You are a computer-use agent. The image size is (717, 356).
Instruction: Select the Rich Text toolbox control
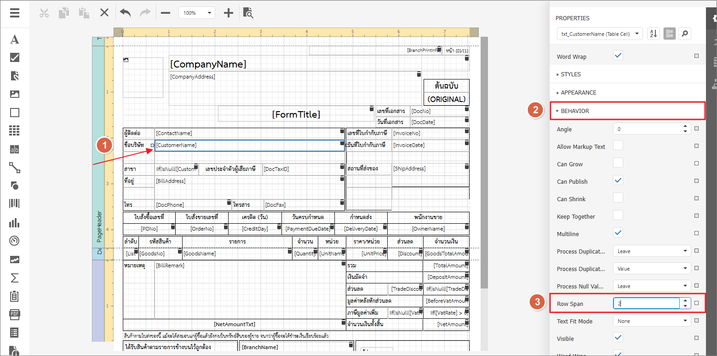click(15, 76)
